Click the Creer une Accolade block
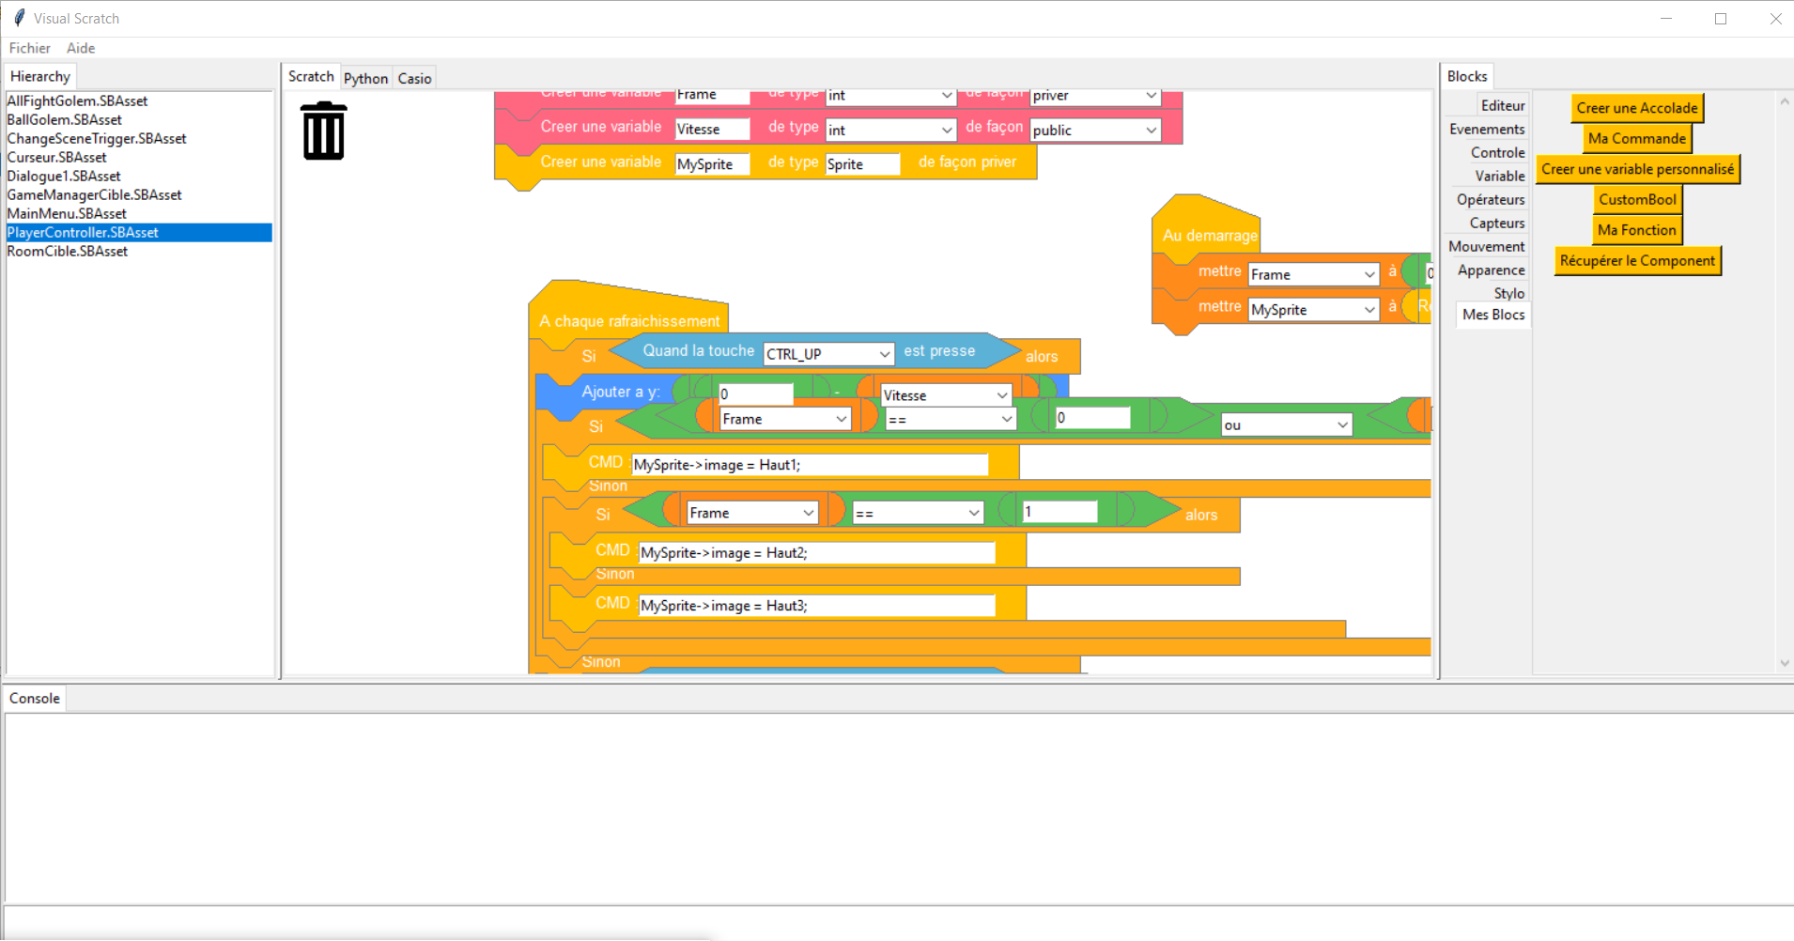This screenshot has height=941, width=1794. pyautogui.click(x=1637, y=108)
